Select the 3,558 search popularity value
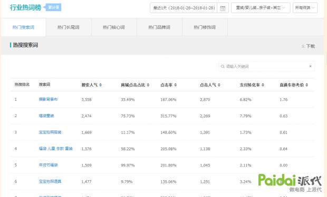This screenshot has width=327, height=197. 86,99
